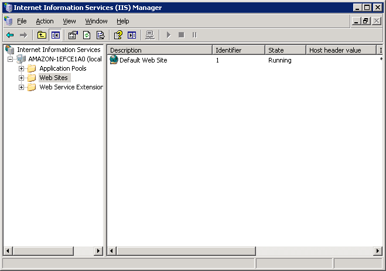386x271 pixels.
Task: Select AMAZON-1EFCE1A0 (local computer) tree item
Action: 65,59
